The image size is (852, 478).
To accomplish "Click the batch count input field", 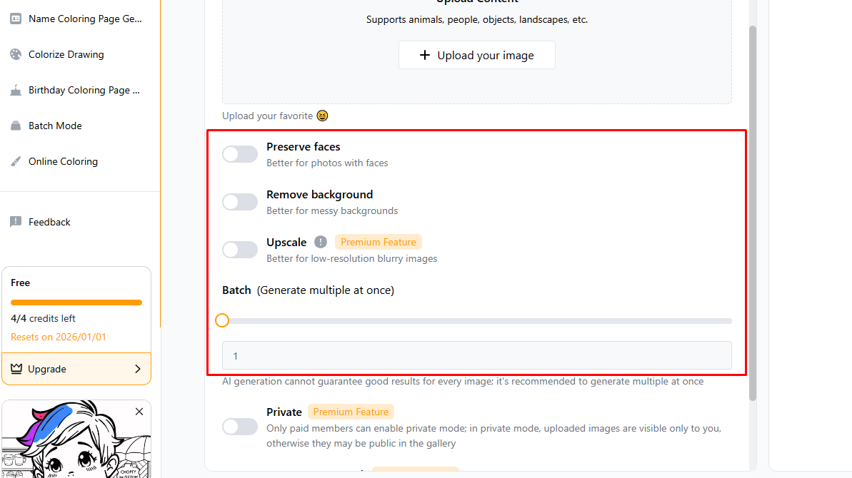I will coord(477,355).
